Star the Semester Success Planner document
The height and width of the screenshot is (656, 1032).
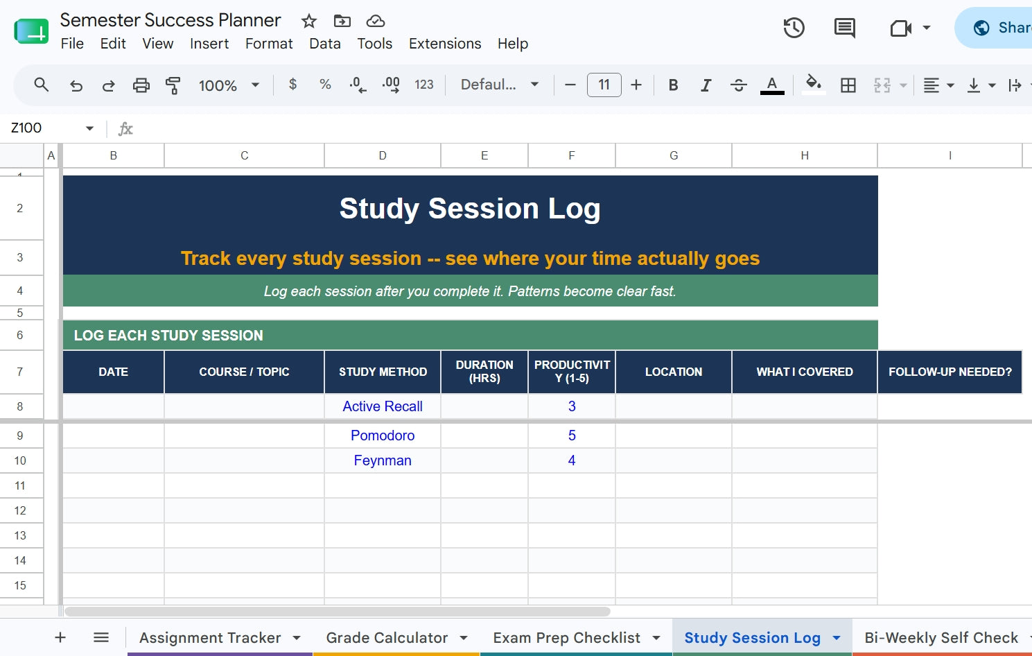tap(309, 21)
